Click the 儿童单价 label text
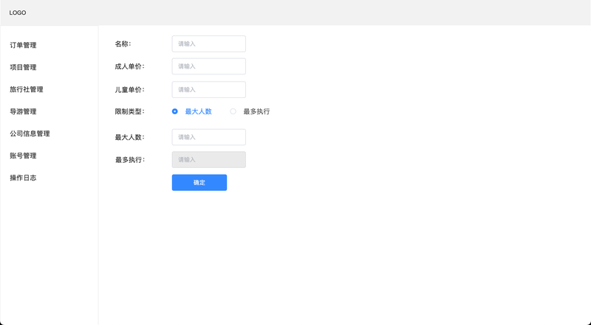 tap(130, 90)
